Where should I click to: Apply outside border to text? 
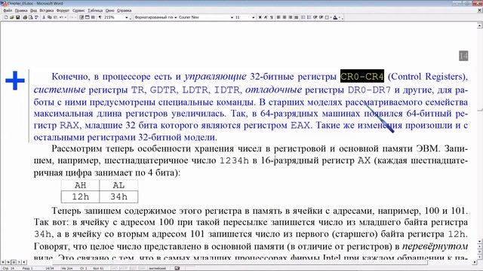327,17
